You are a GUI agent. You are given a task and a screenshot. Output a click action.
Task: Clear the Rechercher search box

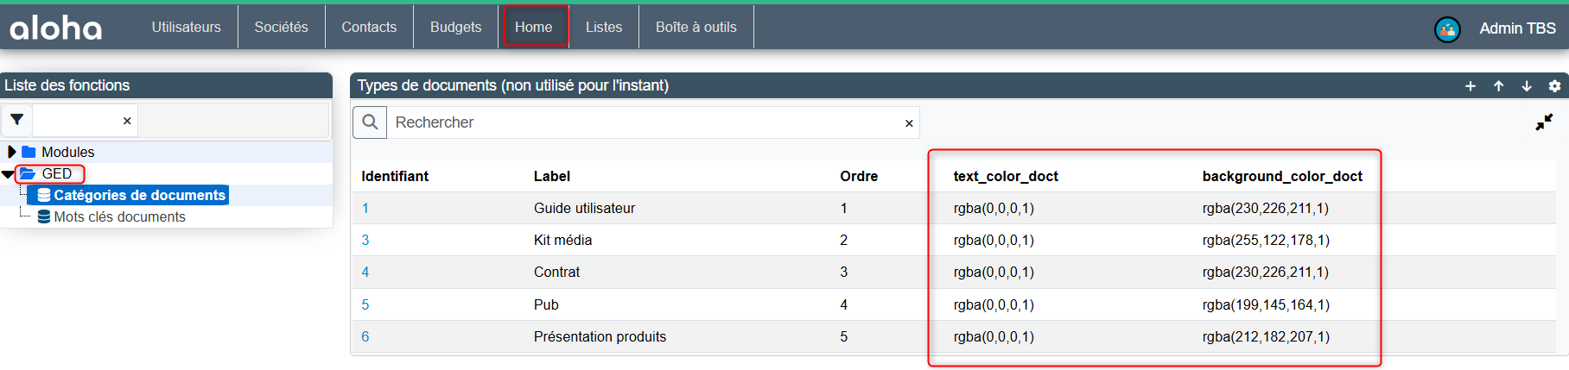coord(909,123)
